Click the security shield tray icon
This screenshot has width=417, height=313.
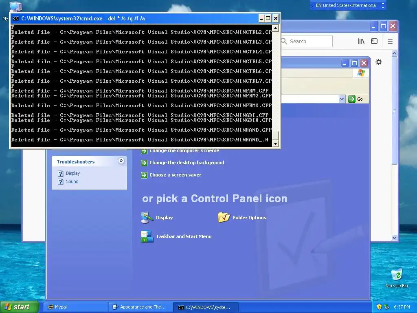tap(379, 307)
